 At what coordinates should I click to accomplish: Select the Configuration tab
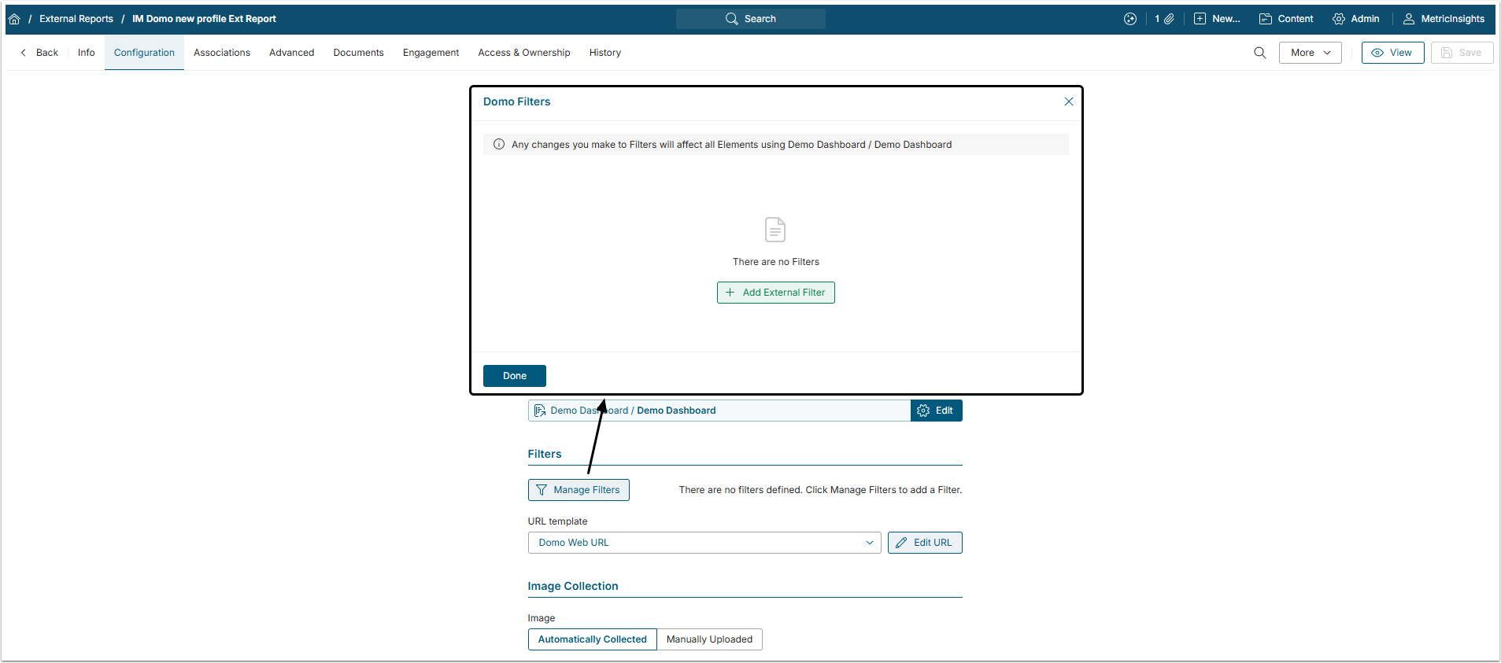pyautogui.click(x=144, y=53)
